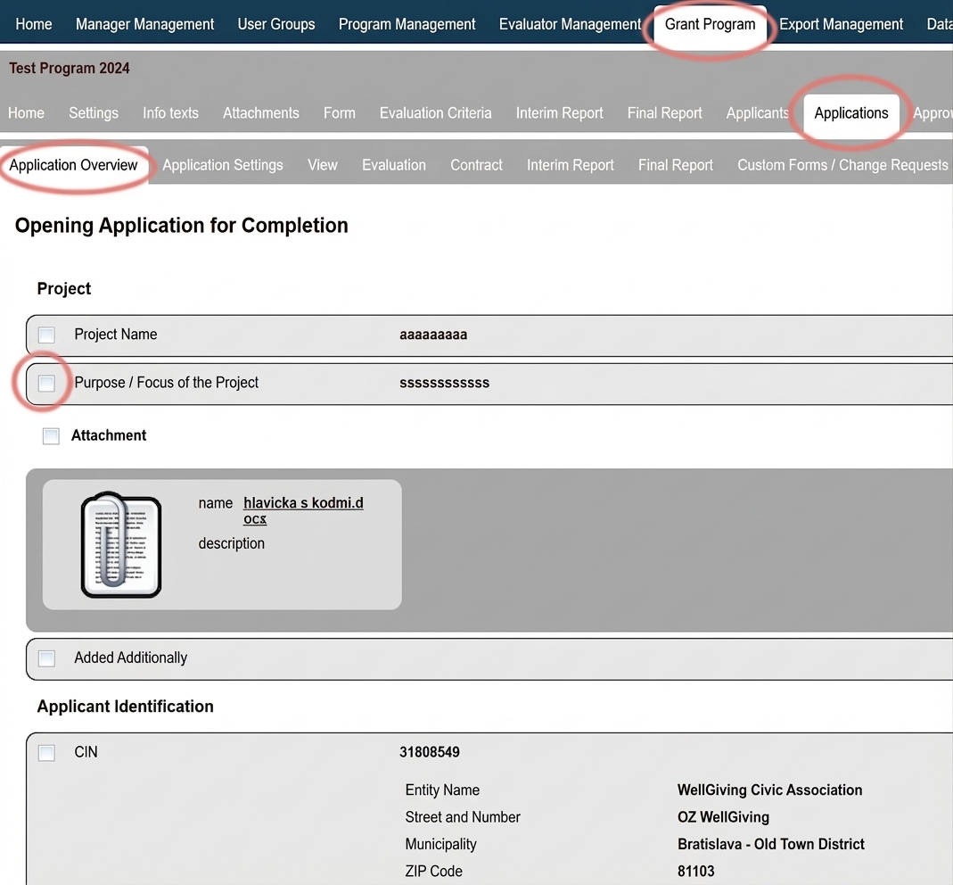Open Export Management
953x885 pixels.
pos(842,24)
